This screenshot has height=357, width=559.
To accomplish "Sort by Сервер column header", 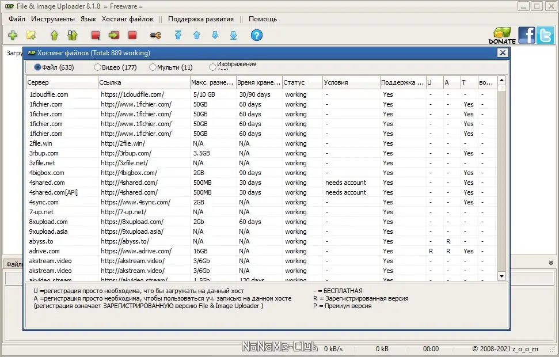I will (62, 82).
